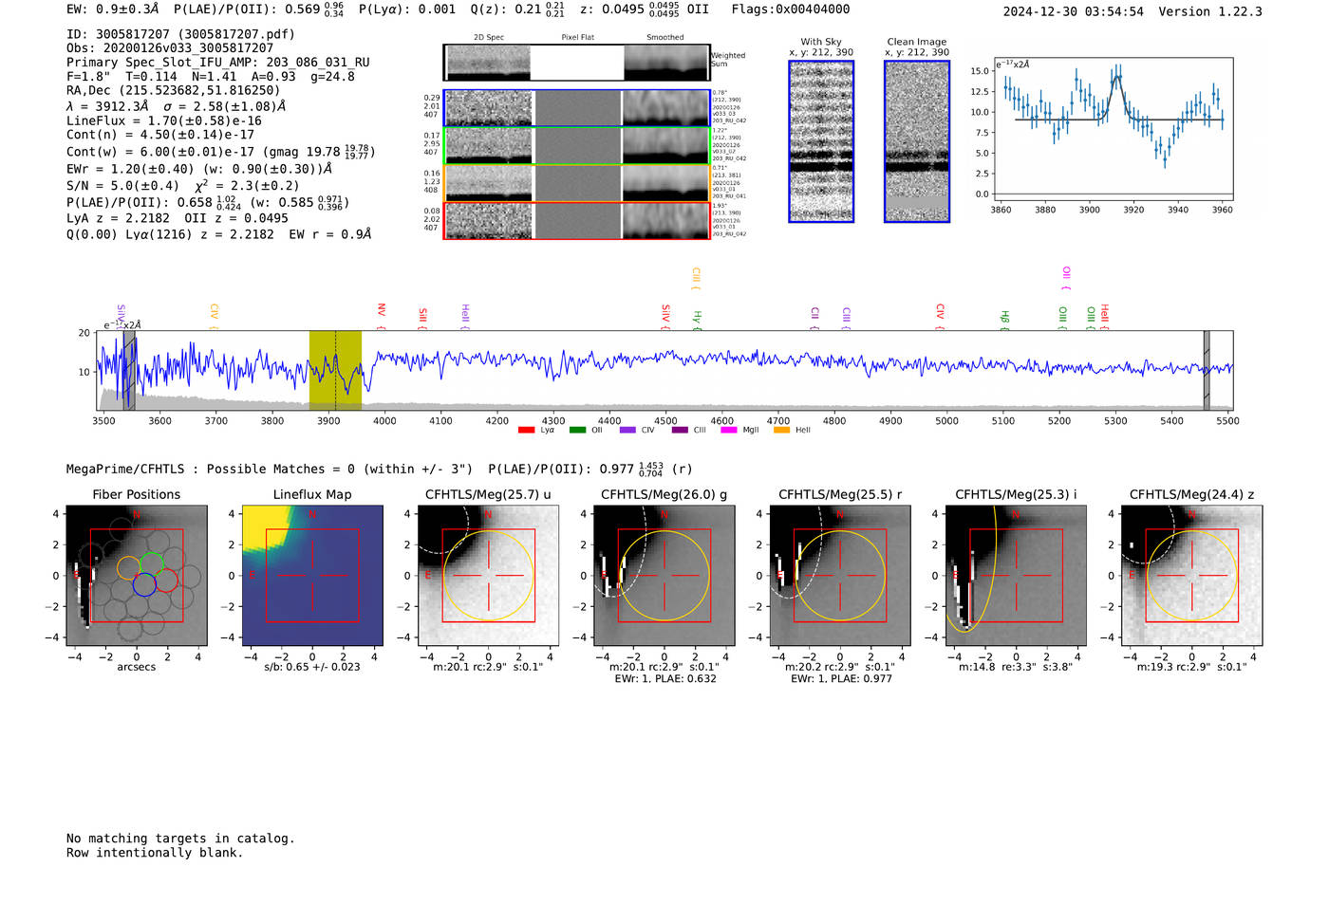1329x904 pixels.
Task: Click the 's/b: 0.65 +/- 0.023' label
Action: tap(312, 667)
